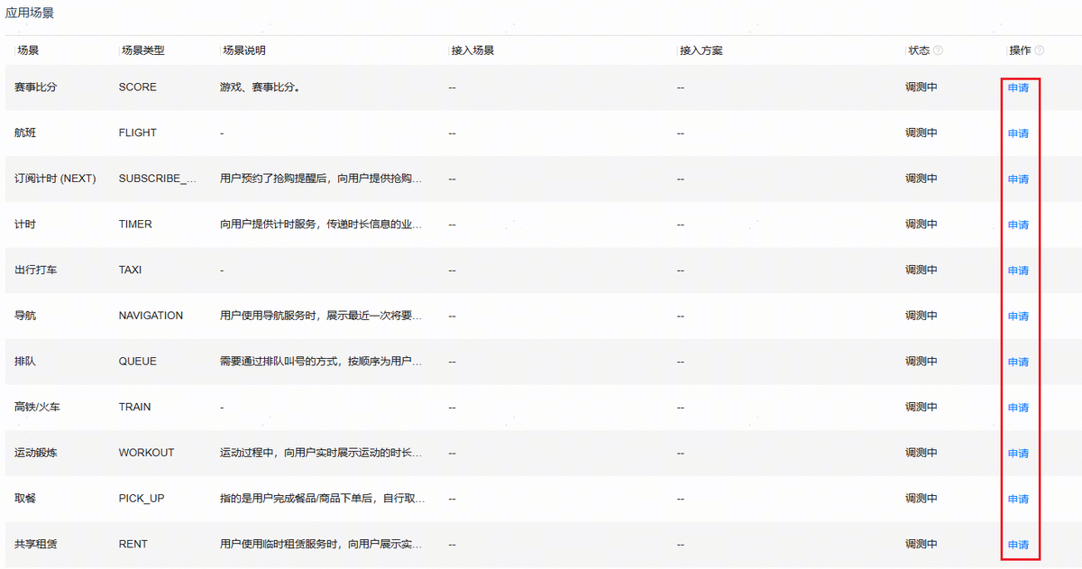This screenshot has height=569, width=1082.
Task: Click the help icon next to 状态
Action: 939,50
